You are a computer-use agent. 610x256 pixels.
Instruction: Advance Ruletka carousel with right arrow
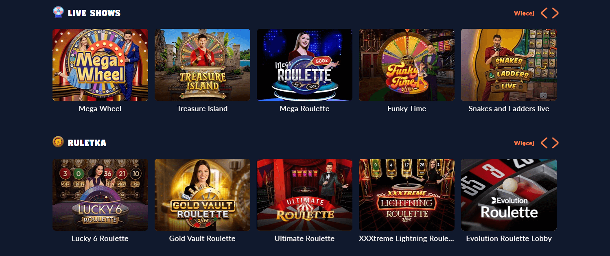point(555,143)
